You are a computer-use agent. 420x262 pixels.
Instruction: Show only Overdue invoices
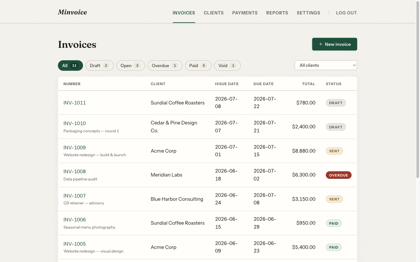coord(165,65)
